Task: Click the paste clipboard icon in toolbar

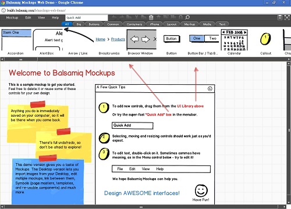Action: coord(151,17)
